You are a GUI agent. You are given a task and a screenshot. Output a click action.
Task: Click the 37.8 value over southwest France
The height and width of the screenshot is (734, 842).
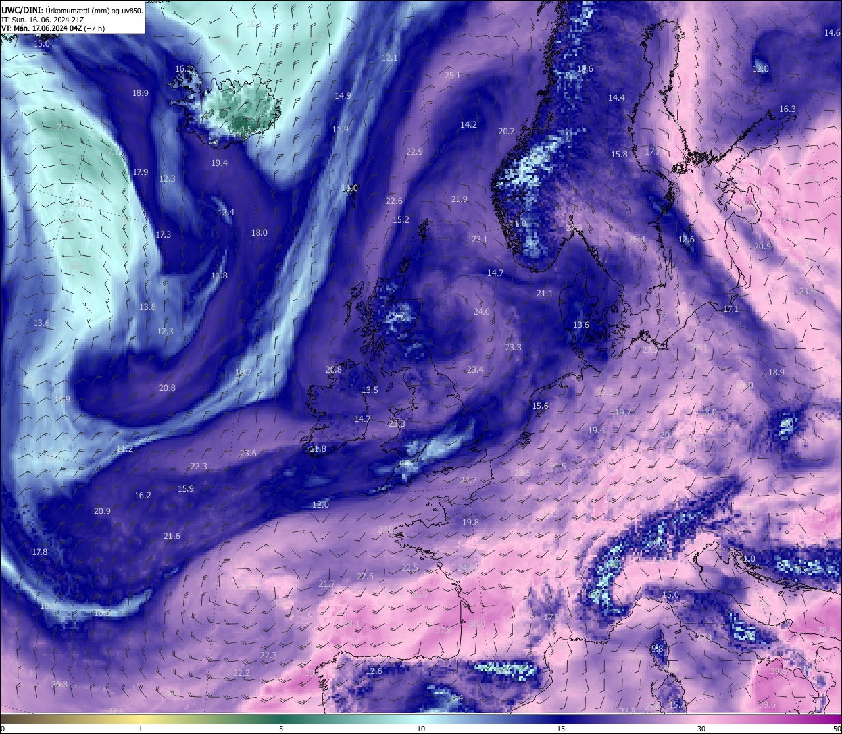click(x=443, y=631)
